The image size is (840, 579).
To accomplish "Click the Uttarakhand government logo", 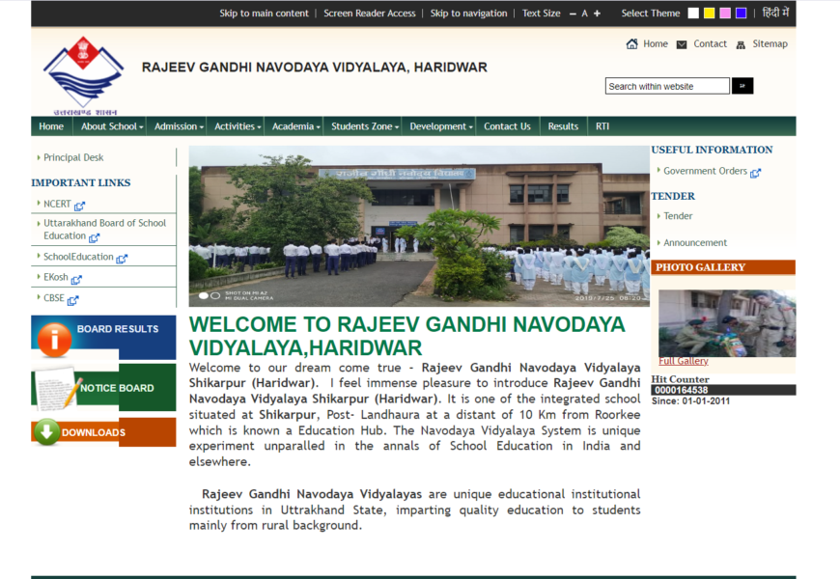I will pyautogui.click(x=84, y=75).
